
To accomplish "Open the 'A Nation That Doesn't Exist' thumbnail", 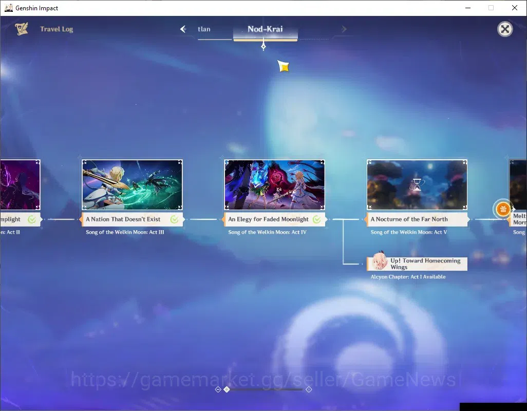I will click(133, 184).
